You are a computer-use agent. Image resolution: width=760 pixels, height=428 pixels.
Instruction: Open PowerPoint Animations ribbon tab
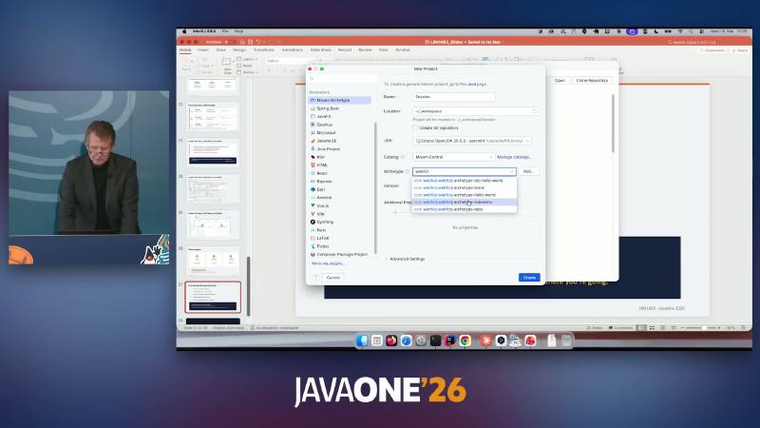coord(293,50)
